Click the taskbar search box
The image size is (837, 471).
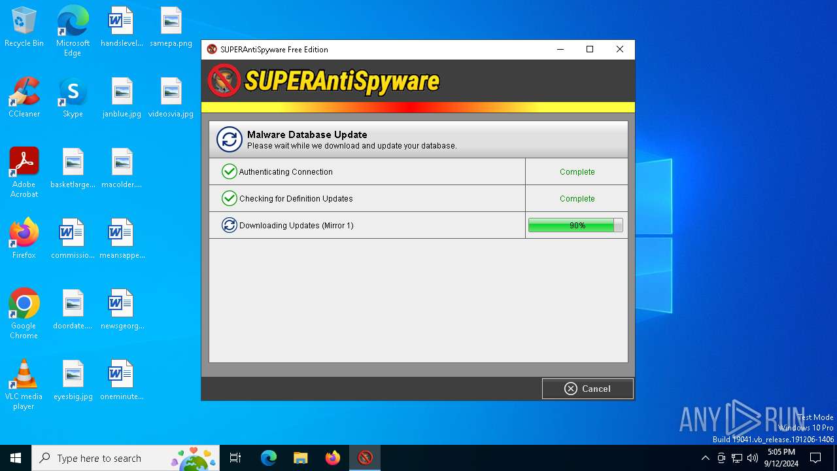126,458
